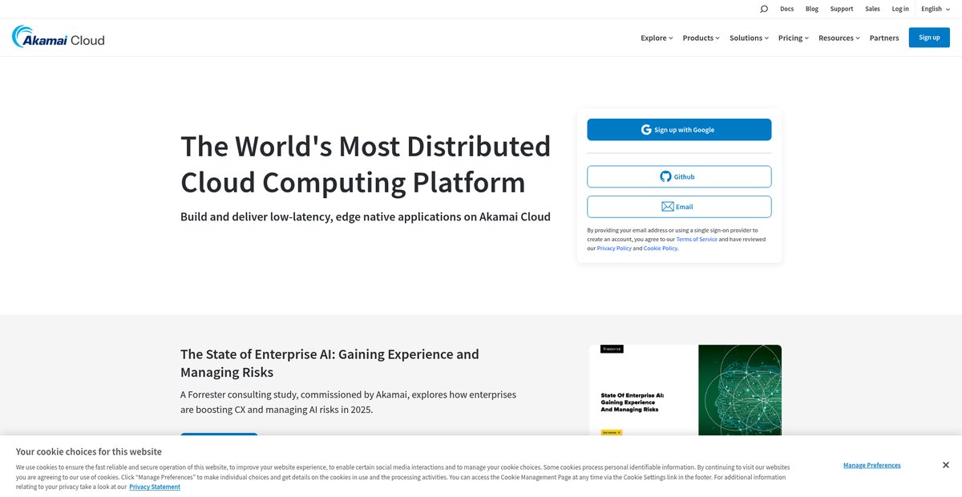Viewport: 962px width, 497px height.
Task: Click the World's Most Distributed headline
Action: (366, 164)
